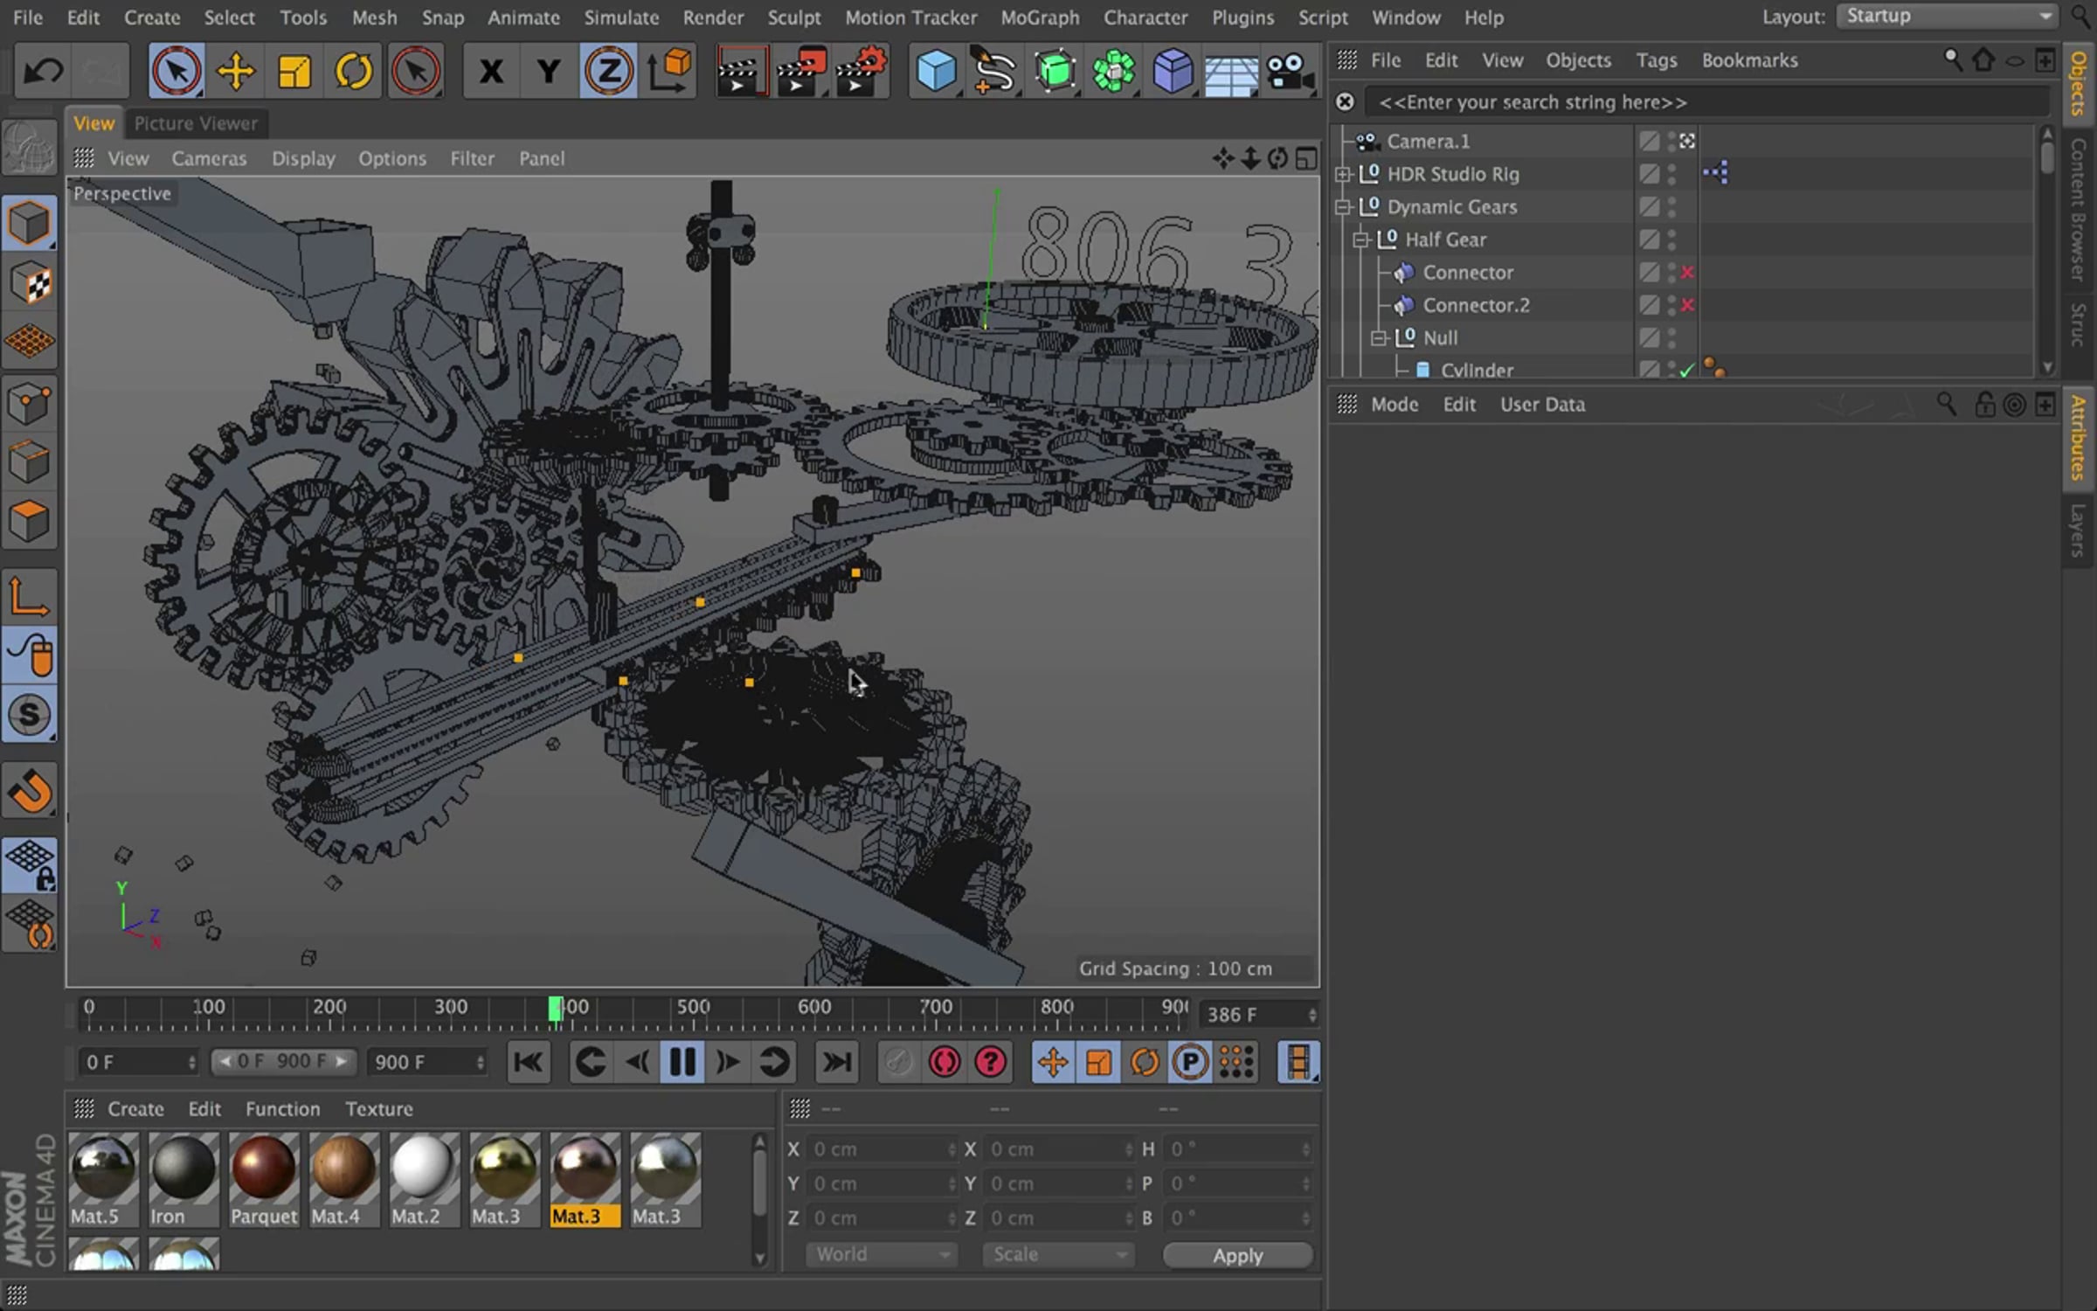Viewport: 2097px width, 1311px height.
Task: Add a Floor environment object
Action: (1231, 72)
